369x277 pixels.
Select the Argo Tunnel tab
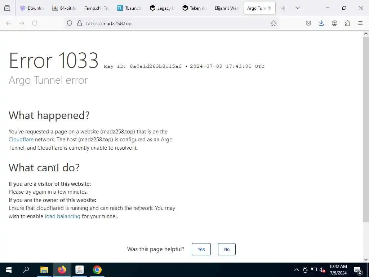pyautogui.click(x=256, y=8)
